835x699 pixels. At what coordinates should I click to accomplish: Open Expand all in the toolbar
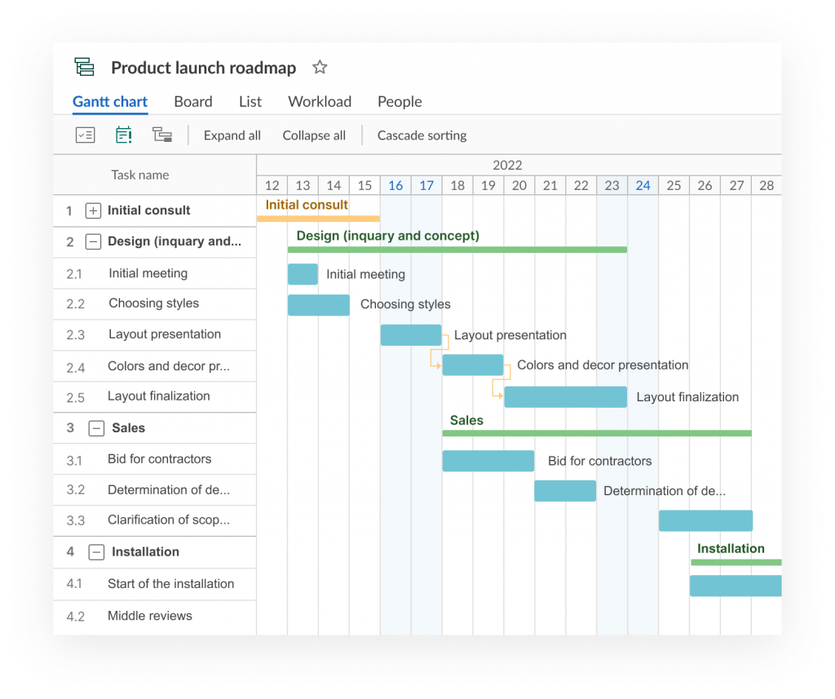232,135
